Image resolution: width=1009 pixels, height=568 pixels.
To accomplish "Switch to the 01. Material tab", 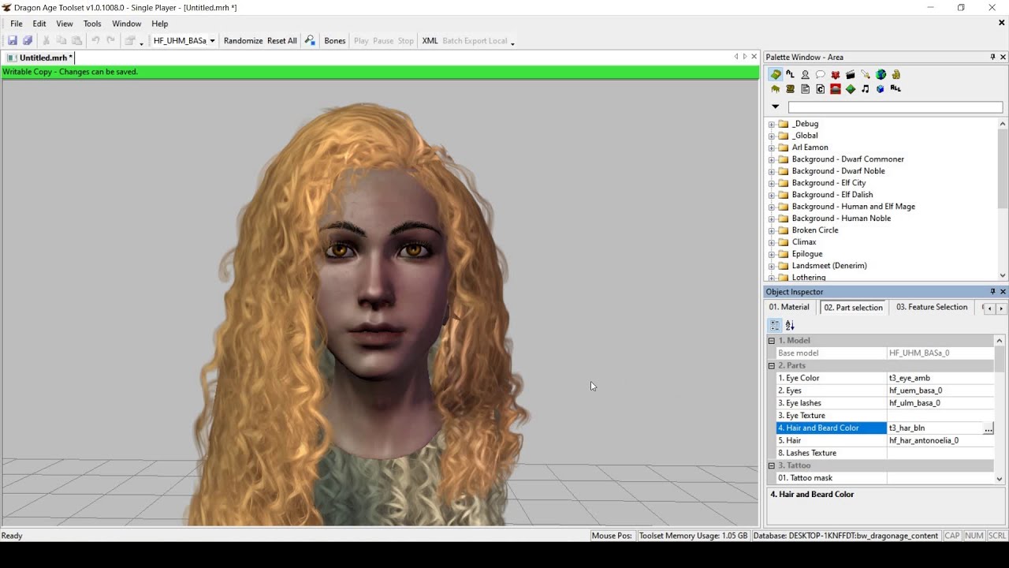I will (789, 307).
